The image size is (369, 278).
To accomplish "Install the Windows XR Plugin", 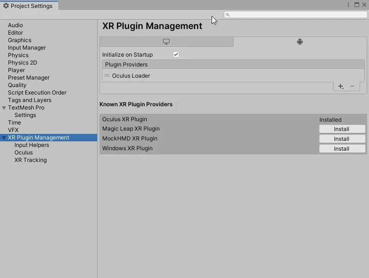I will point(342,149).
